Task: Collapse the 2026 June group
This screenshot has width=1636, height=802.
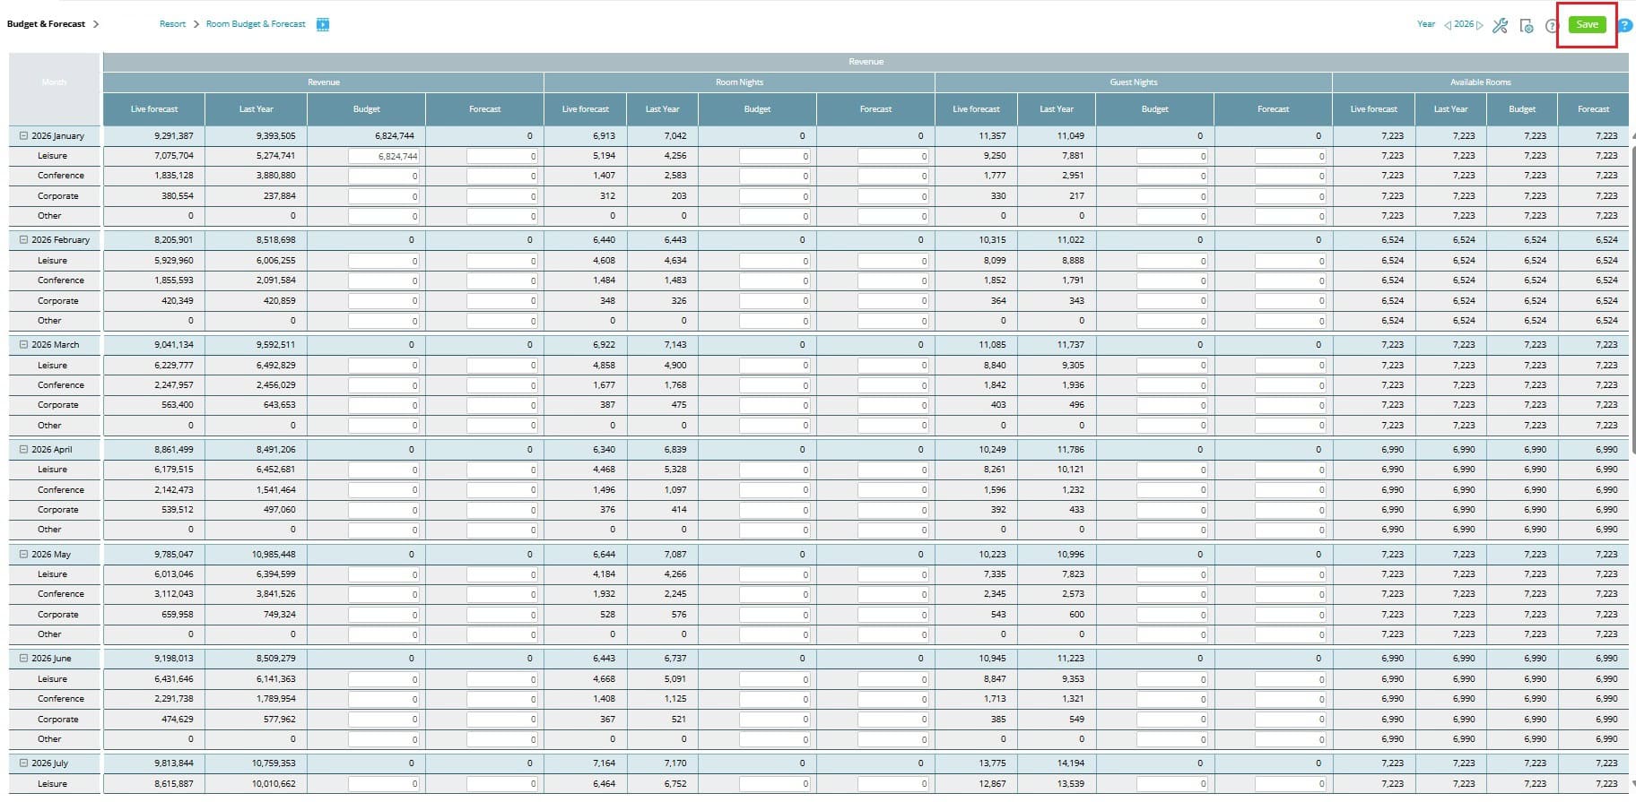Action: click(24, 658)
